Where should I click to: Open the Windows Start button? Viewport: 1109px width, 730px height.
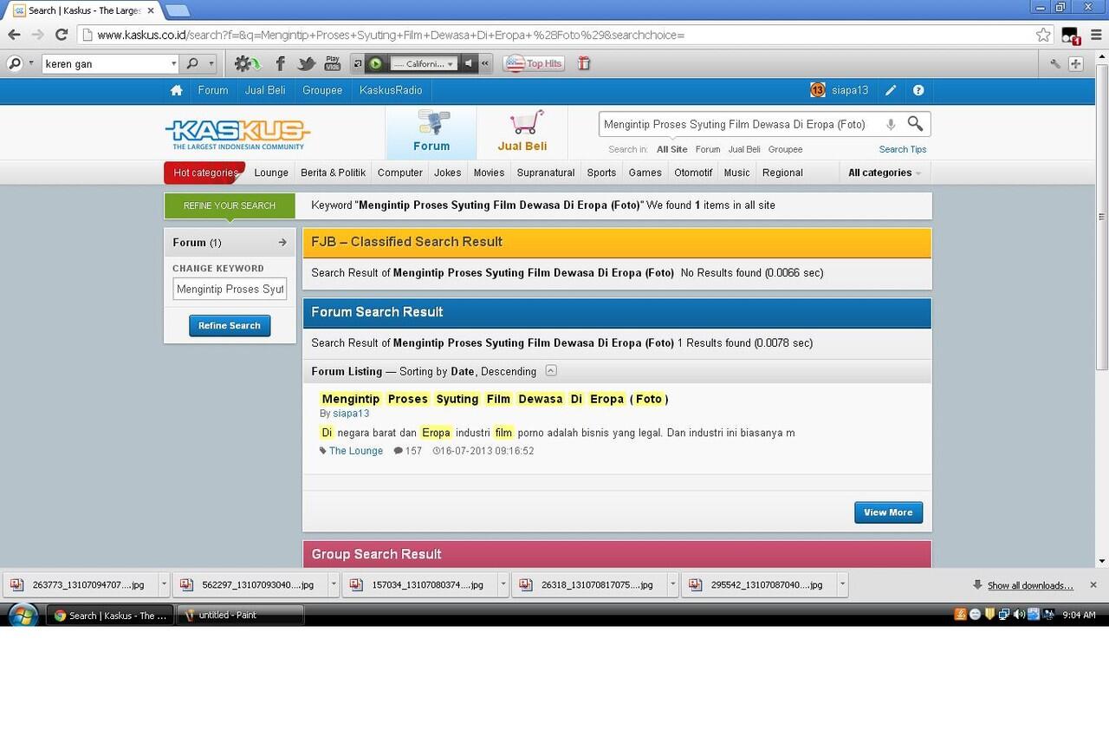click(x=23, y=615)
